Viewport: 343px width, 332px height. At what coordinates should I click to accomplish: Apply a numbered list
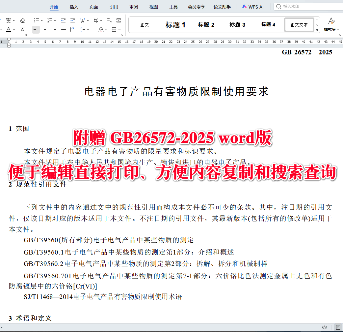[50, 20]
